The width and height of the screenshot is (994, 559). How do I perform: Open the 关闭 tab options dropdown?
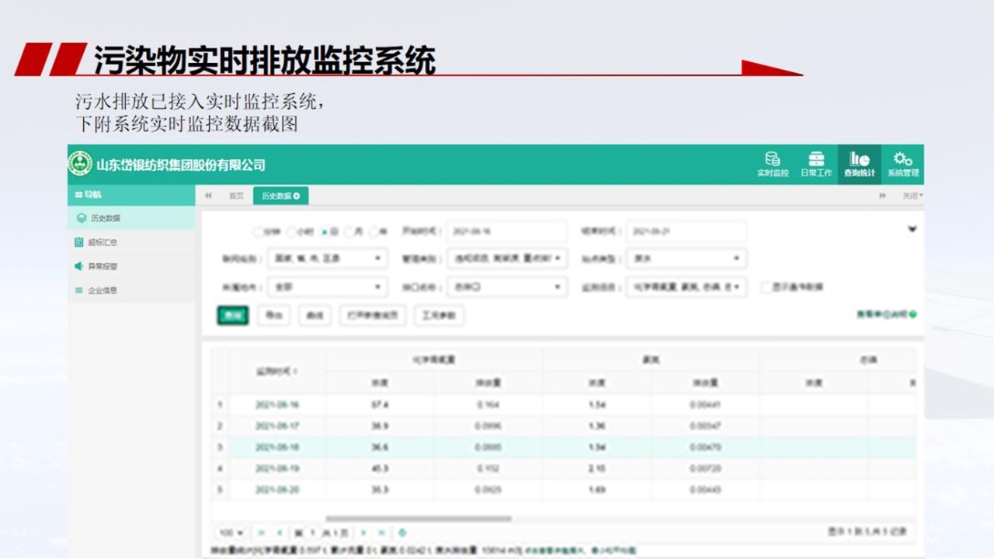click(x=912, y=196)
